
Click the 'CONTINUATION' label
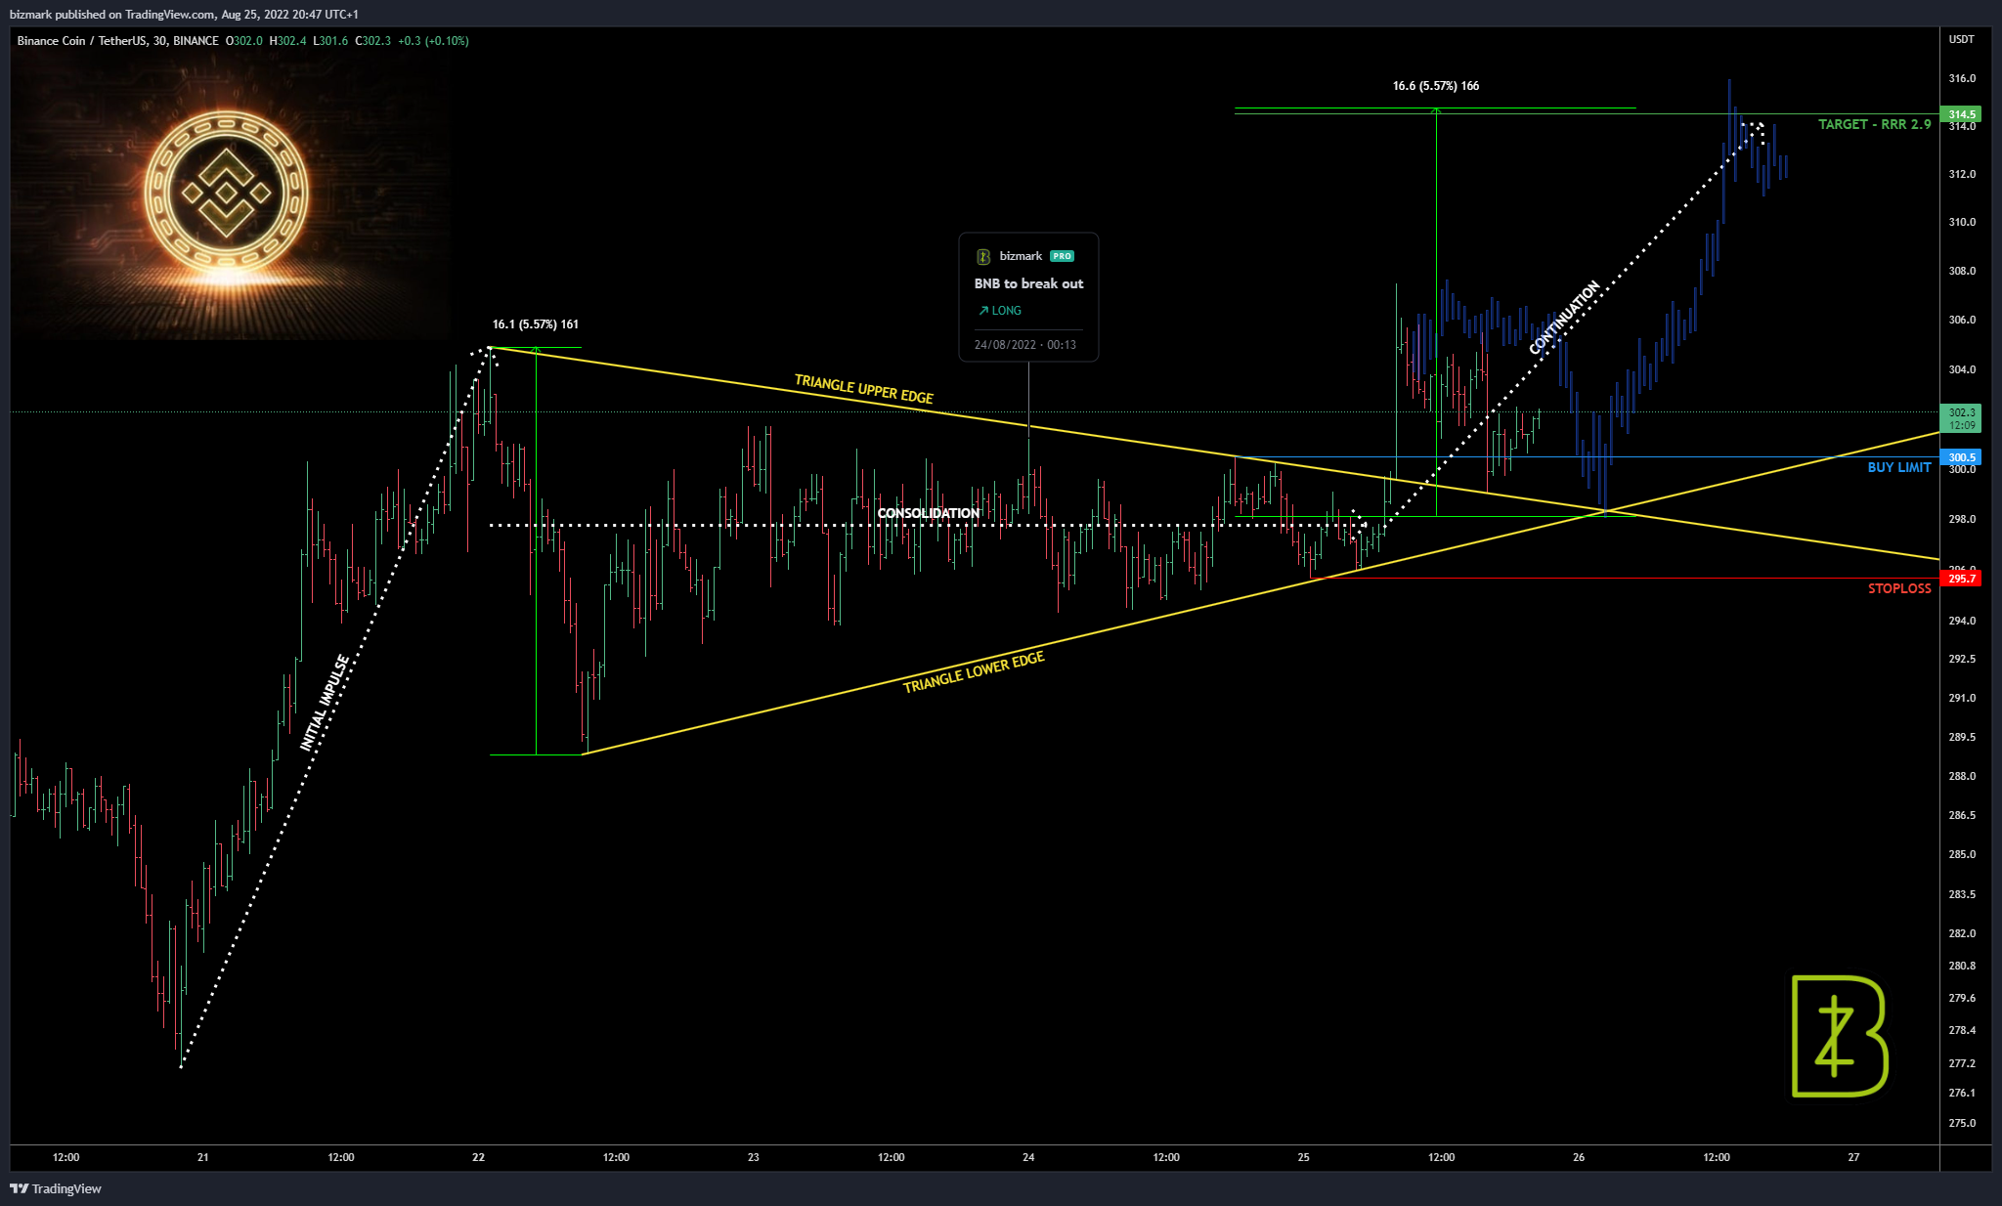(1564, 317)
